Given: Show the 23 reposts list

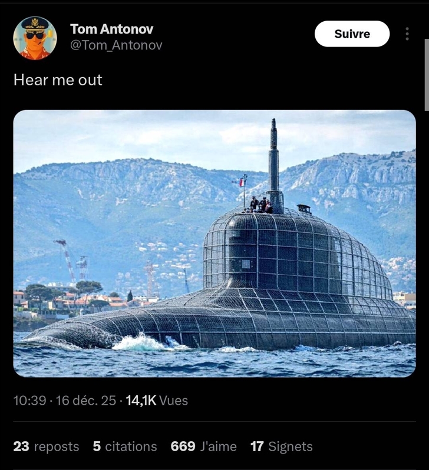Looking at the screenshot, I should pyautogui.click(x=46, y=446).
